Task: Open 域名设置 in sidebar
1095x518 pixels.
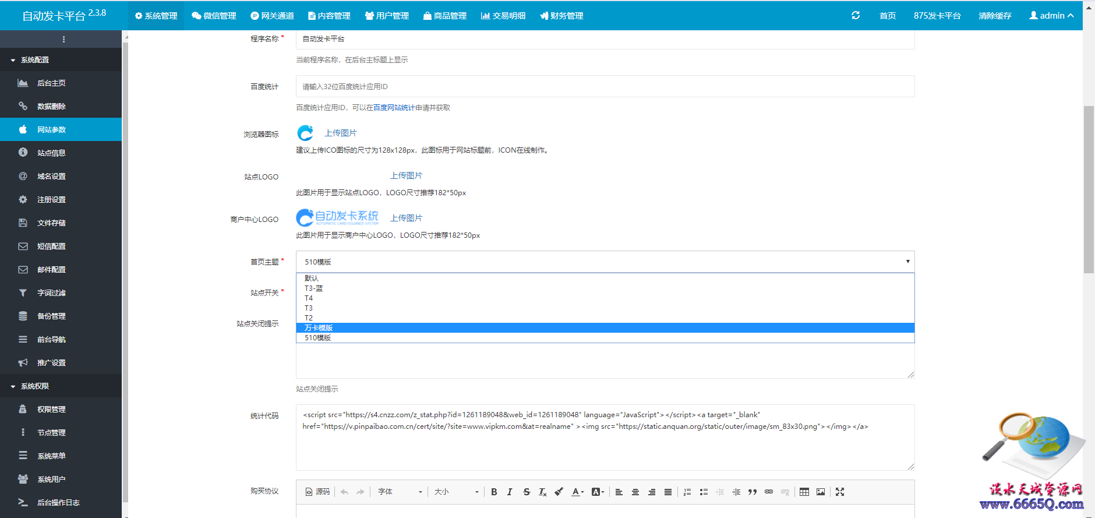Action: pos(61,176)
